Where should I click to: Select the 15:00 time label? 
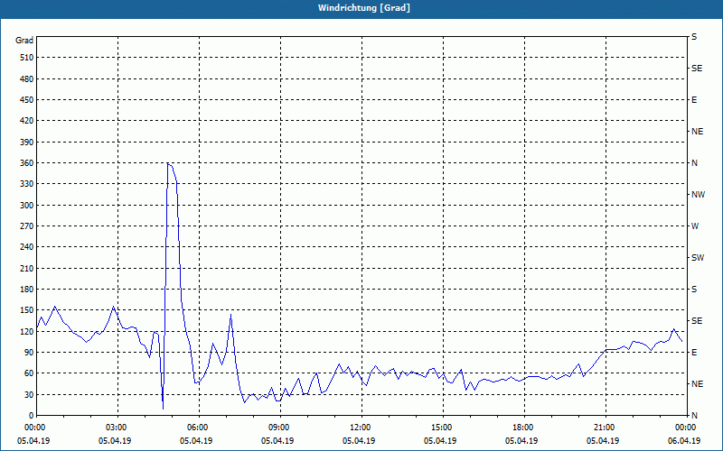(440, 428)
